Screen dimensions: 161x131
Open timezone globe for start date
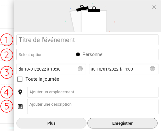point(80,69)
